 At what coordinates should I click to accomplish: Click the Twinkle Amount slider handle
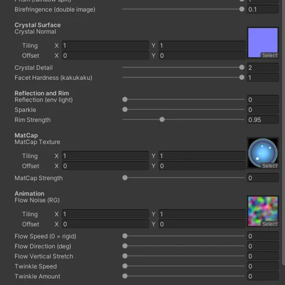[125, 276]
